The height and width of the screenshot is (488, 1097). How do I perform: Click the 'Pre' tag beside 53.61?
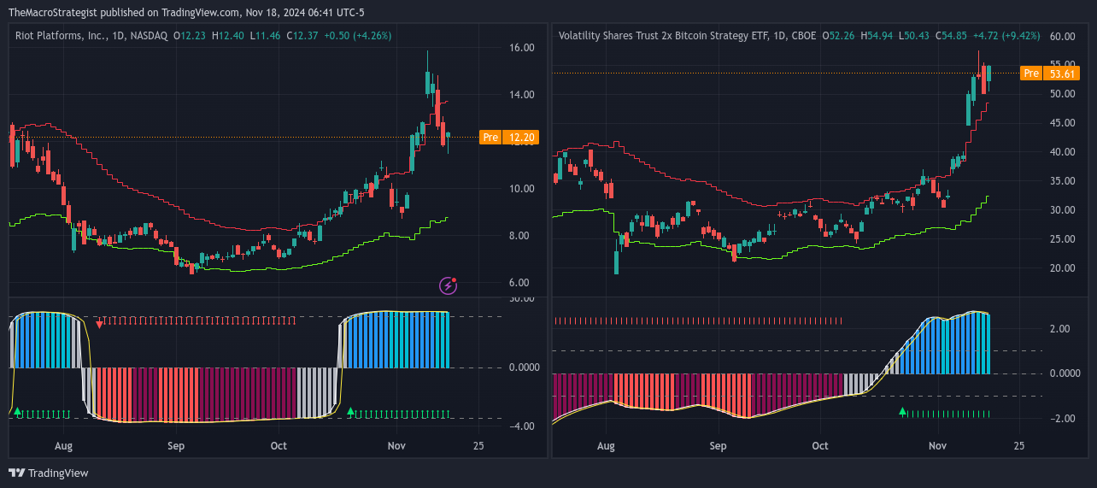[x=1031, y=73]
